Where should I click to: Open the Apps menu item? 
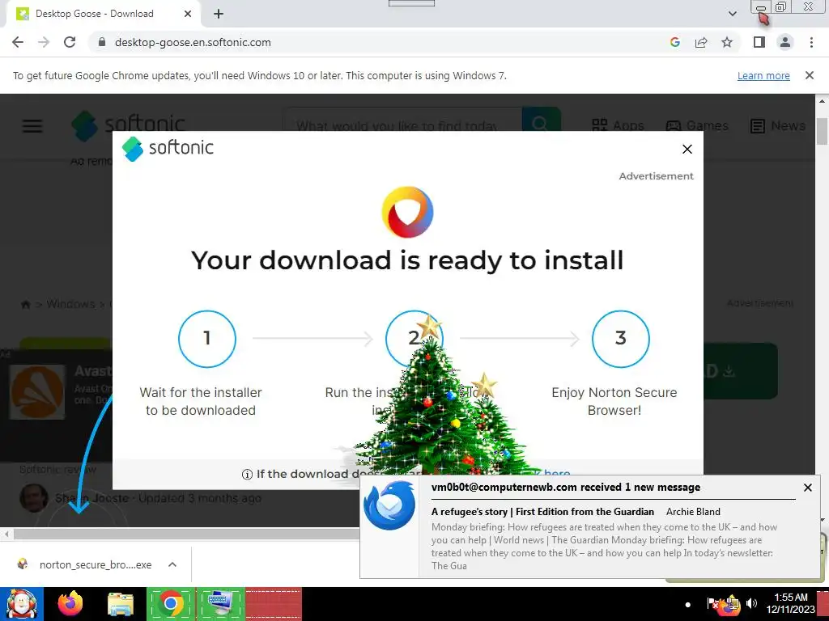[618, 125]
